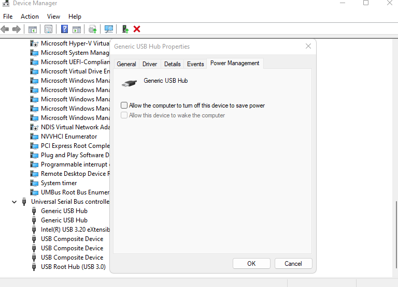Image resolution: width=398 pixels, height=287 pixels.
Task: Click Cancel in the properties dialog
Action: [x=293, y=263]
